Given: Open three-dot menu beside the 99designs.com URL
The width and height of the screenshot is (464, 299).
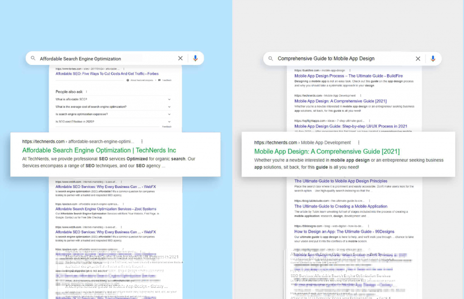Looking at the screenshot, I should pos(368,226).
